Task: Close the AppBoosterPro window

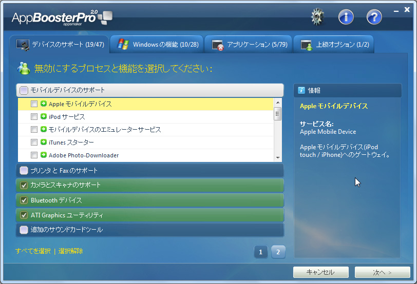Action: coord(407,10)
